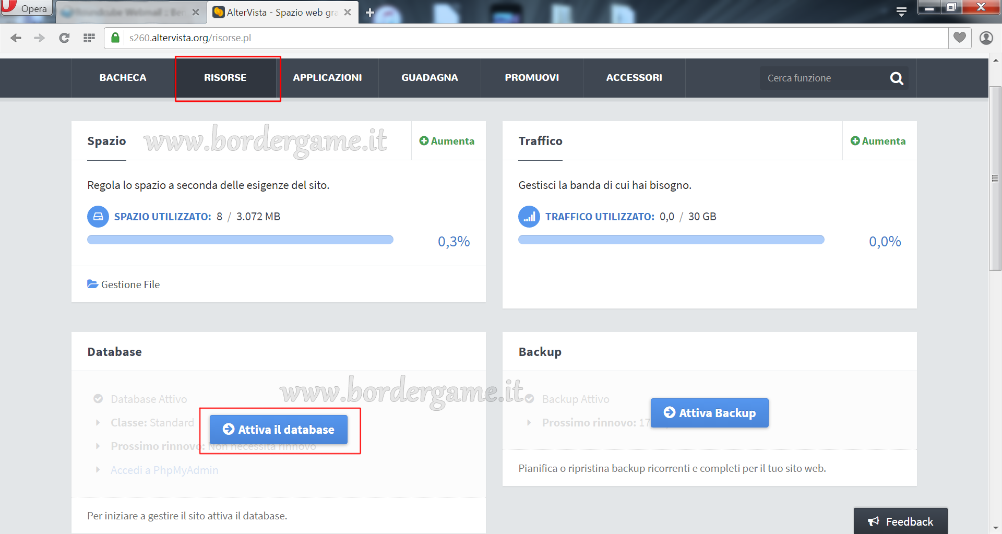1002x534 pixels.
Task: Click the Accedi a PhpMyAdmin link
Action: pos(164,470)
